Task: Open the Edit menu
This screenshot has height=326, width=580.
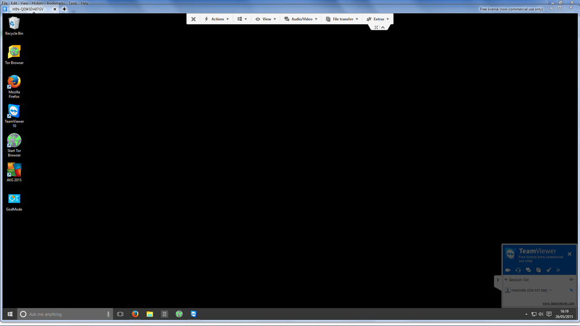Action: tap(14, 3)
